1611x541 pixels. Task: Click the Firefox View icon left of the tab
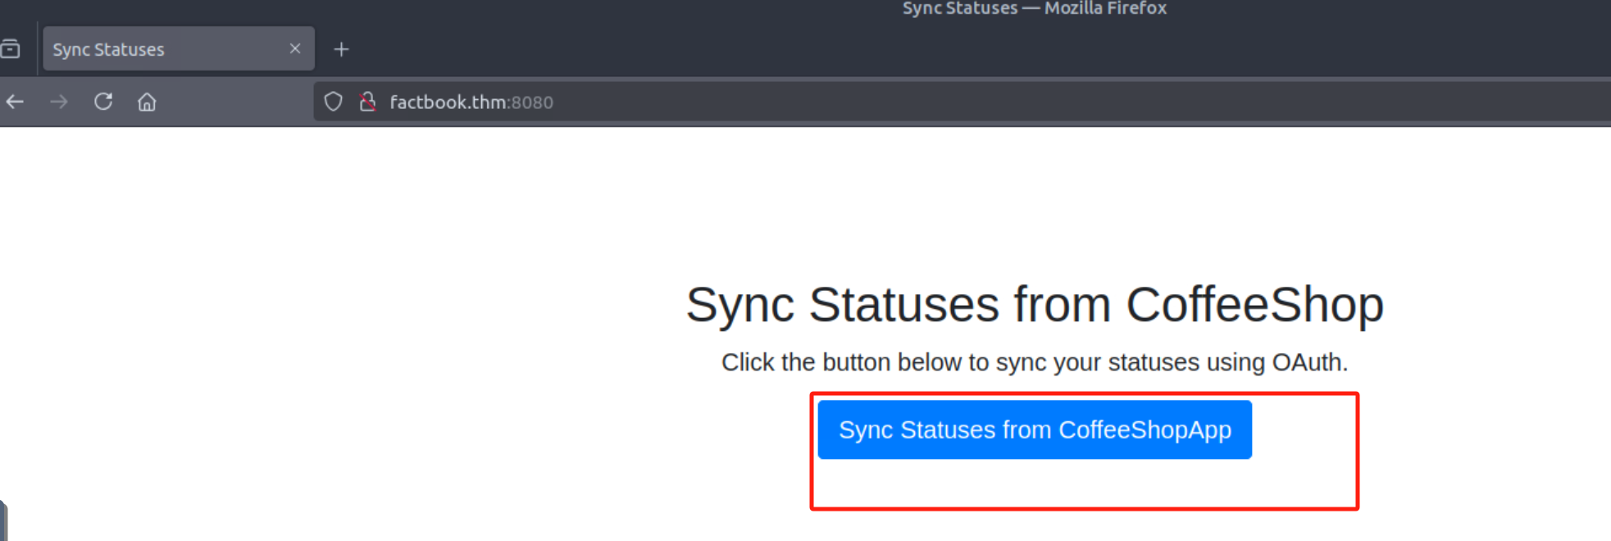click(x=11, y=49)
